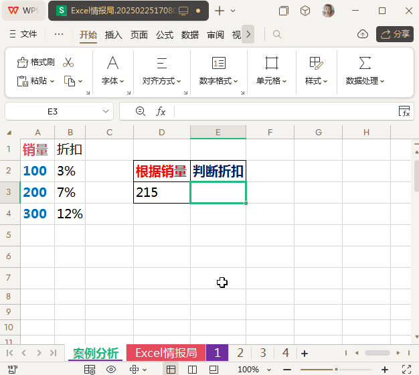Select cell D3 containing 215
The width and height of the screenshot is (419, 375).
click(161, 193)
